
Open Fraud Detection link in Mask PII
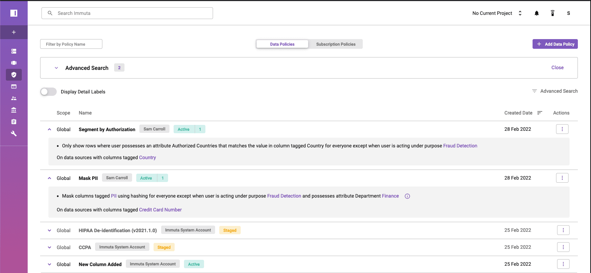pos(284,196)
